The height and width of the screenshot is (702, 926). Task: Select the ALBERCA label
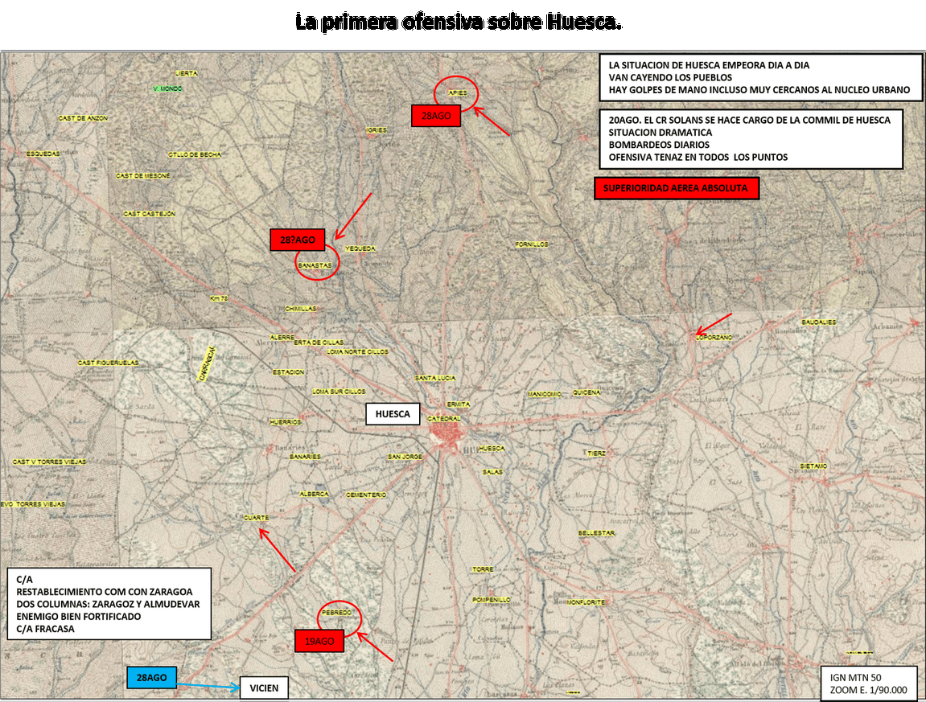click(315, 495)
